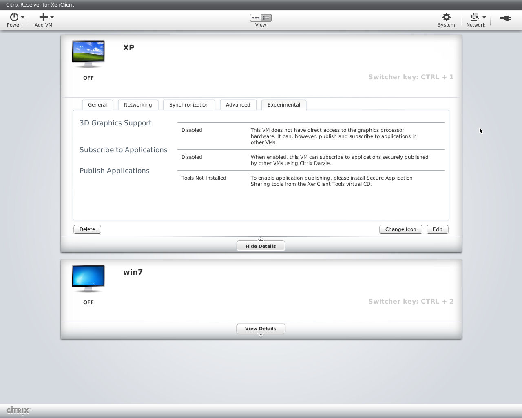Click the Add VM plus icon
Screen dimensions: 522x418
point(43,17)
